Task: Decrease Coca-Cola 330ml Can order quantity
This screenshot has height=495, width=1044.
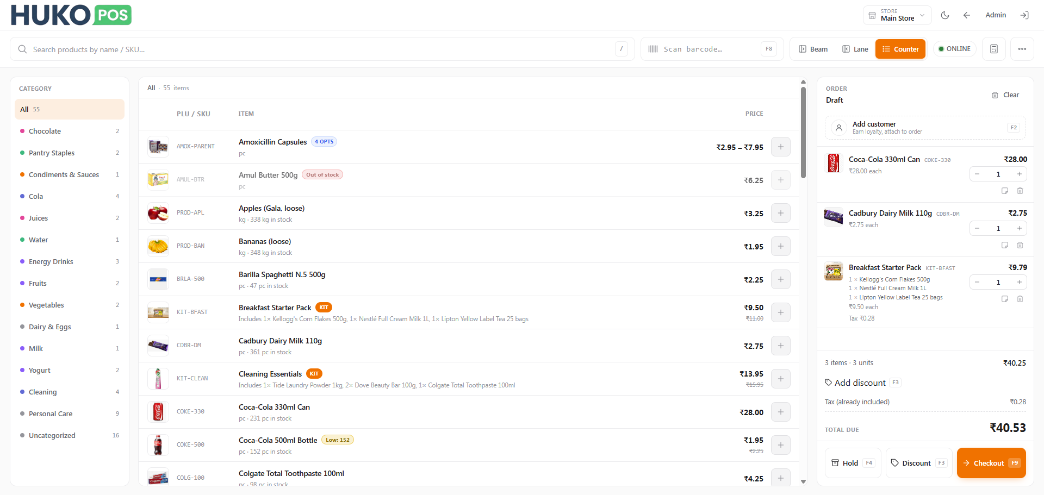Action: coord(977,174)
